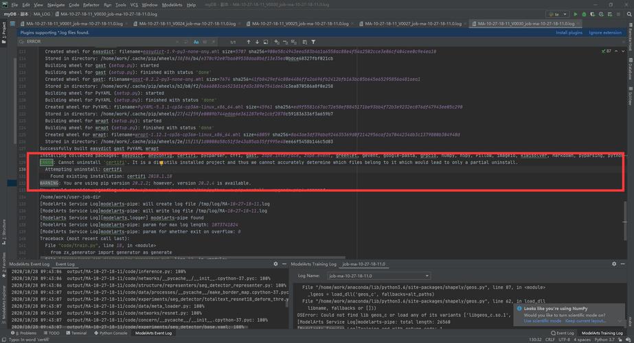The width and height of the screenshot is (634, 343).
Task: Switch to ModelArts Event Log panel tab
Action: click(x=29, y=264)
